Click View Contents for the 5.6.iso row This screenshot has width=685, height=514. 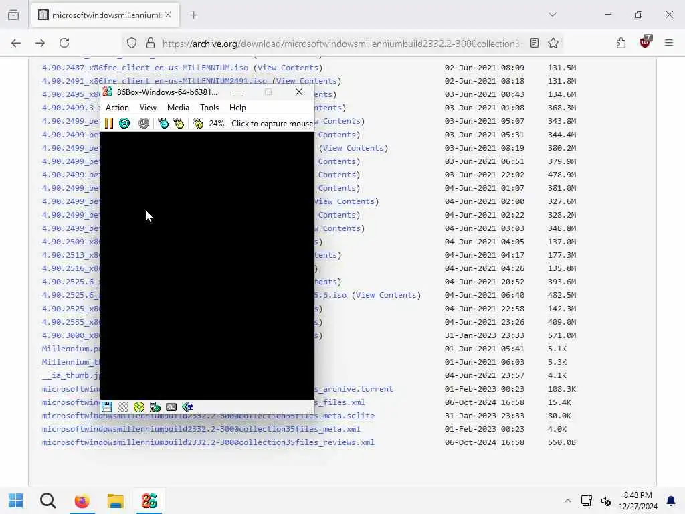(x=386, y=295)
